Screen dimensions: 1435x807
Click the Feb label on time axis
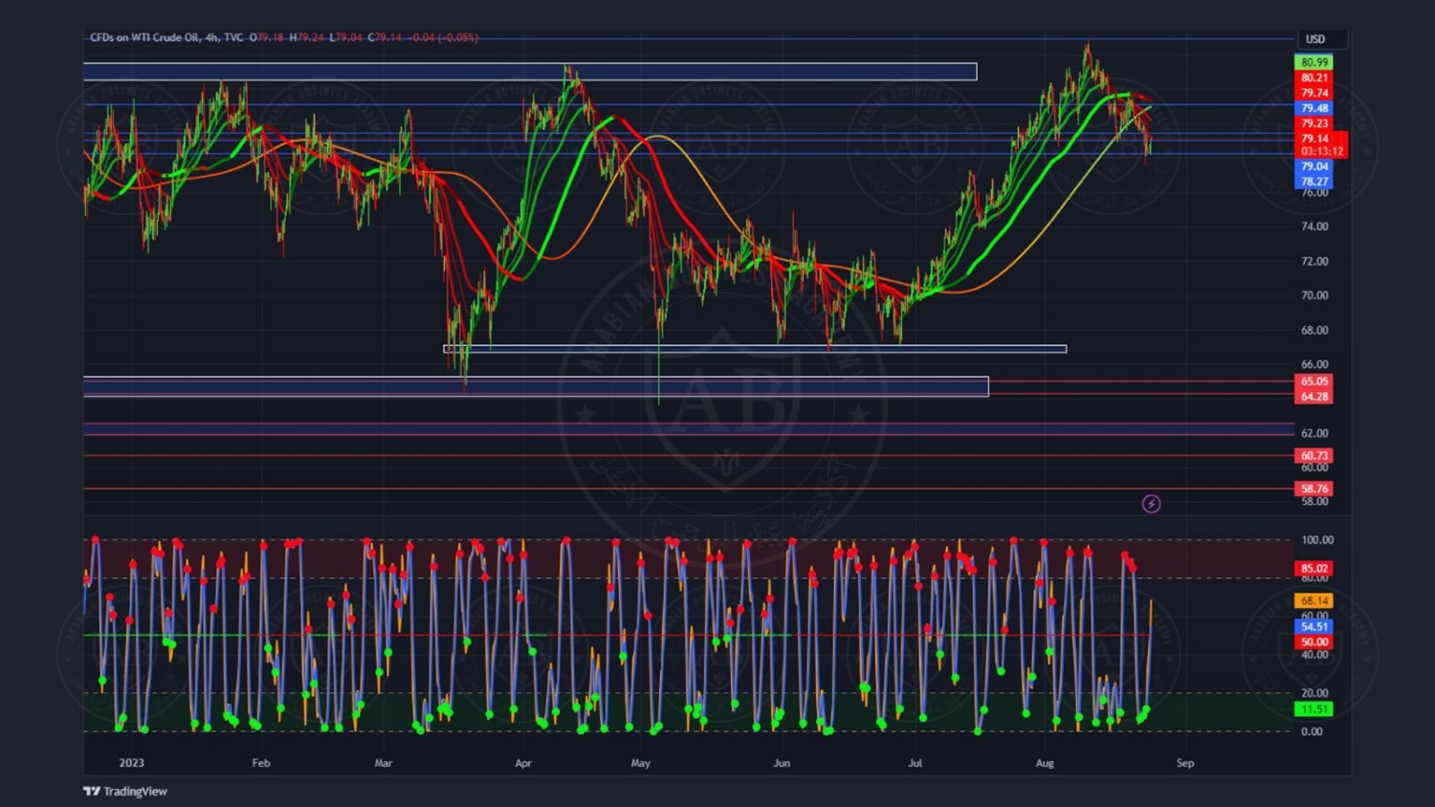coord(260,763)
